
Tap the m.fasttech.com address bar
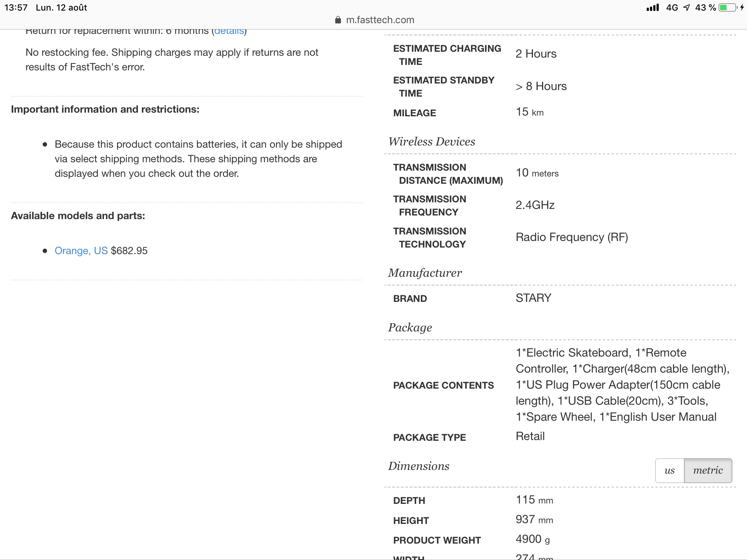[x=375, y=20]
